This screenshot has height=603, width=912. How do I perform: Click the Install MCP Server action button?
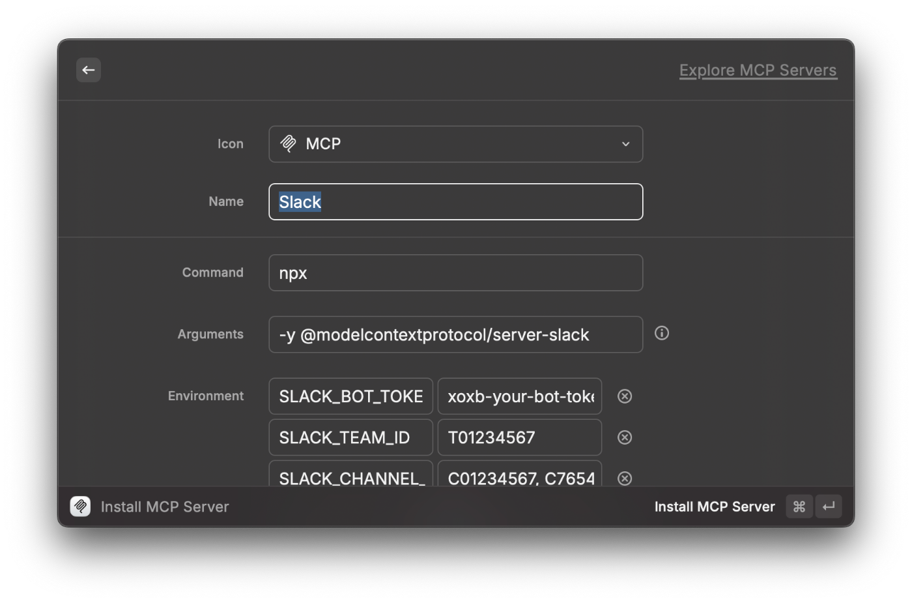point(715,507)
